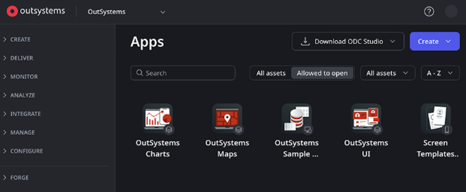The image size is (466, 192).
Task: Select the All assets toggle option
Action: 271,73
